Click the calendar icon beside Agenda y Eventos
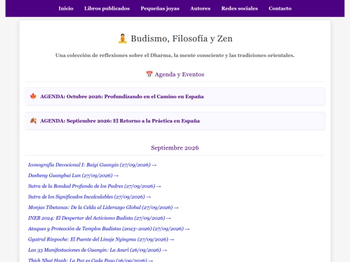The width and height of the screenshot is (350, 262). 149,74
